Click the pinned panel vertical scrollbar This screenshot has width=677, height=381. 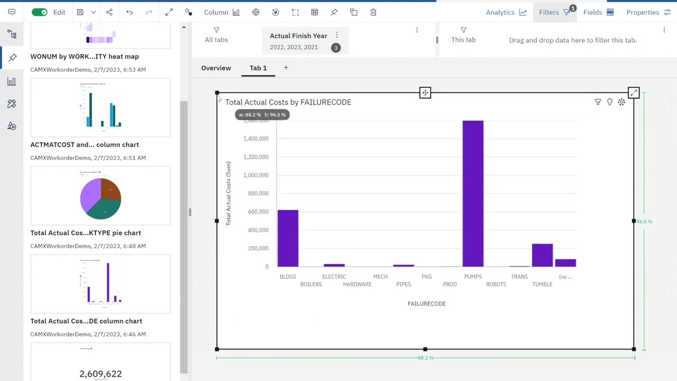tap(184, 237)
